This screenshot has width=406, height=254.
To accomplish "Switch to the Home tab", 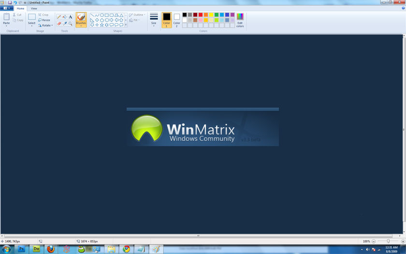I will pos(20,8).
